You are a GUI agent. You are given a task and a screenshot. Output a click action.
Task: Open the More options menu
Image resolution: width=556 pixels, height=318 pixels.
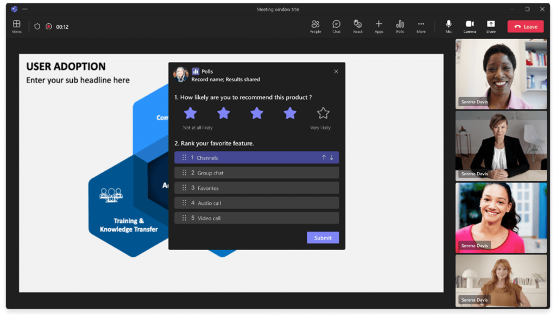(x=421, y=27)
